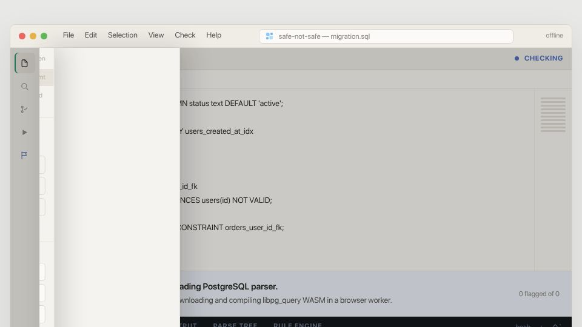Click the Run play triangle icon
The height and width of the screenshot is (327, 582).
[x=24, y=133]
